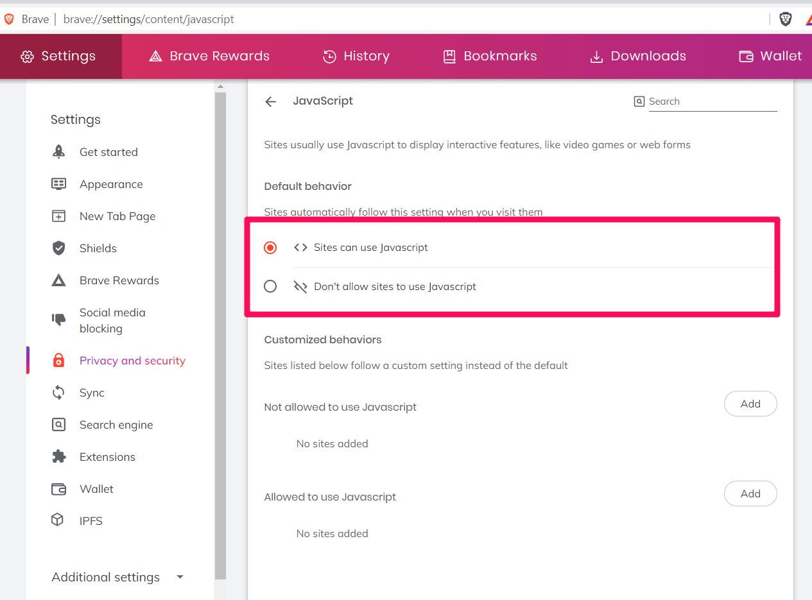
Task: Expand the Additional settings section
Action: [x=118, y=577]
